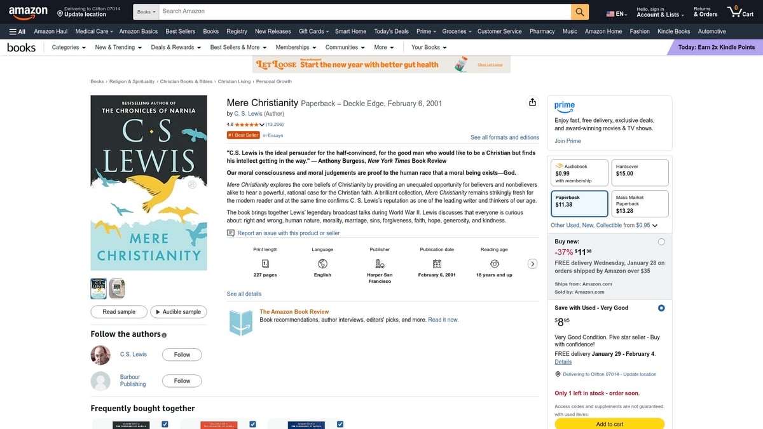763x429 pixels.
Task: Open the Books category search dropdown
Action: (145, 11)
